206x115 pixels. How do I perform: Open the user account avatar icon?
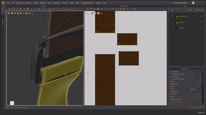click(193, 3)
